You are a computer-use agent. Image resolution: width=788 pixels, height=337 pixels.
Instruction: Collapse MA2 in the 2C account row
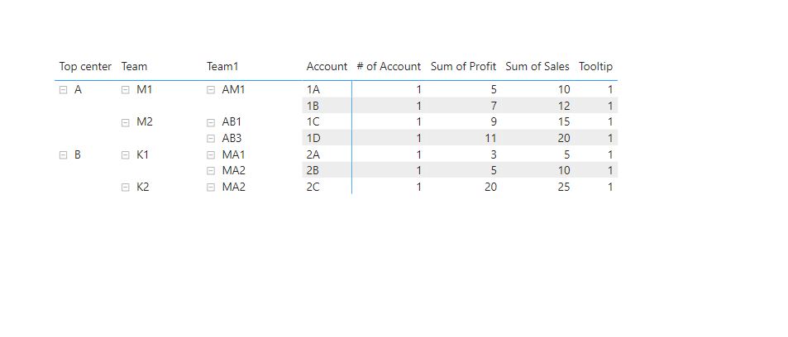click(x=211, y=187)
